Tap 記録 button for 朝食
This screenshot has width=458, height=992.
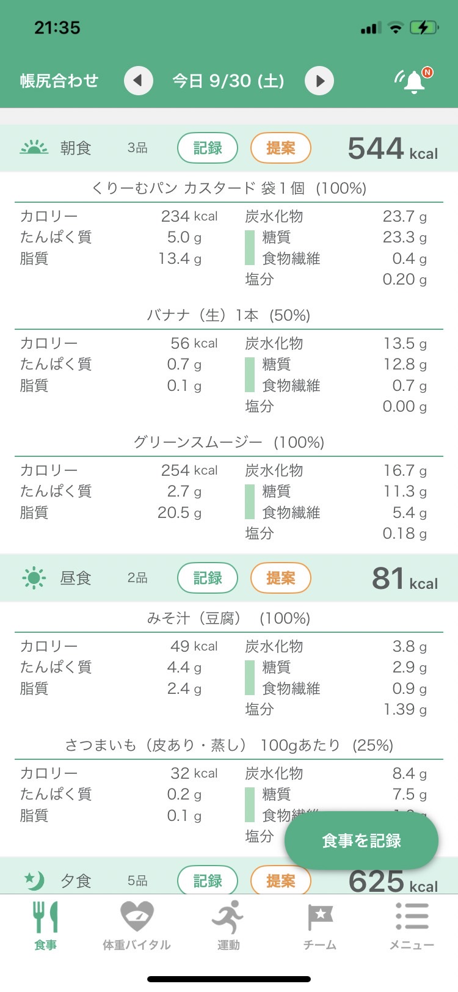pos(208,148)
